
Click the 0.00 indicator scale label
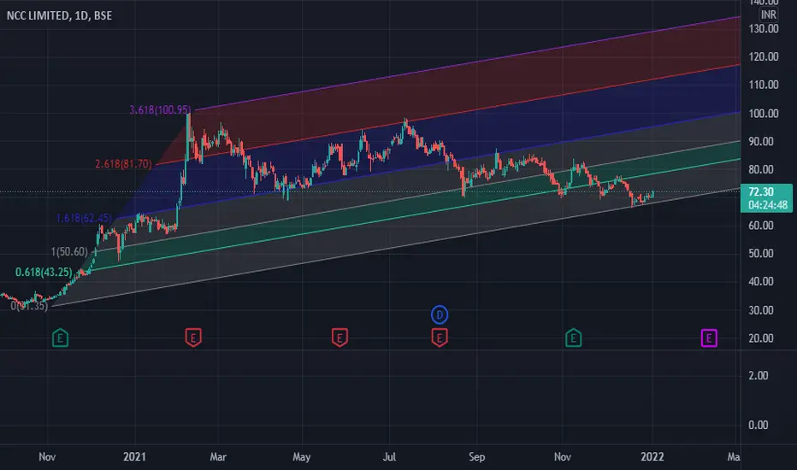coord(758,425)
